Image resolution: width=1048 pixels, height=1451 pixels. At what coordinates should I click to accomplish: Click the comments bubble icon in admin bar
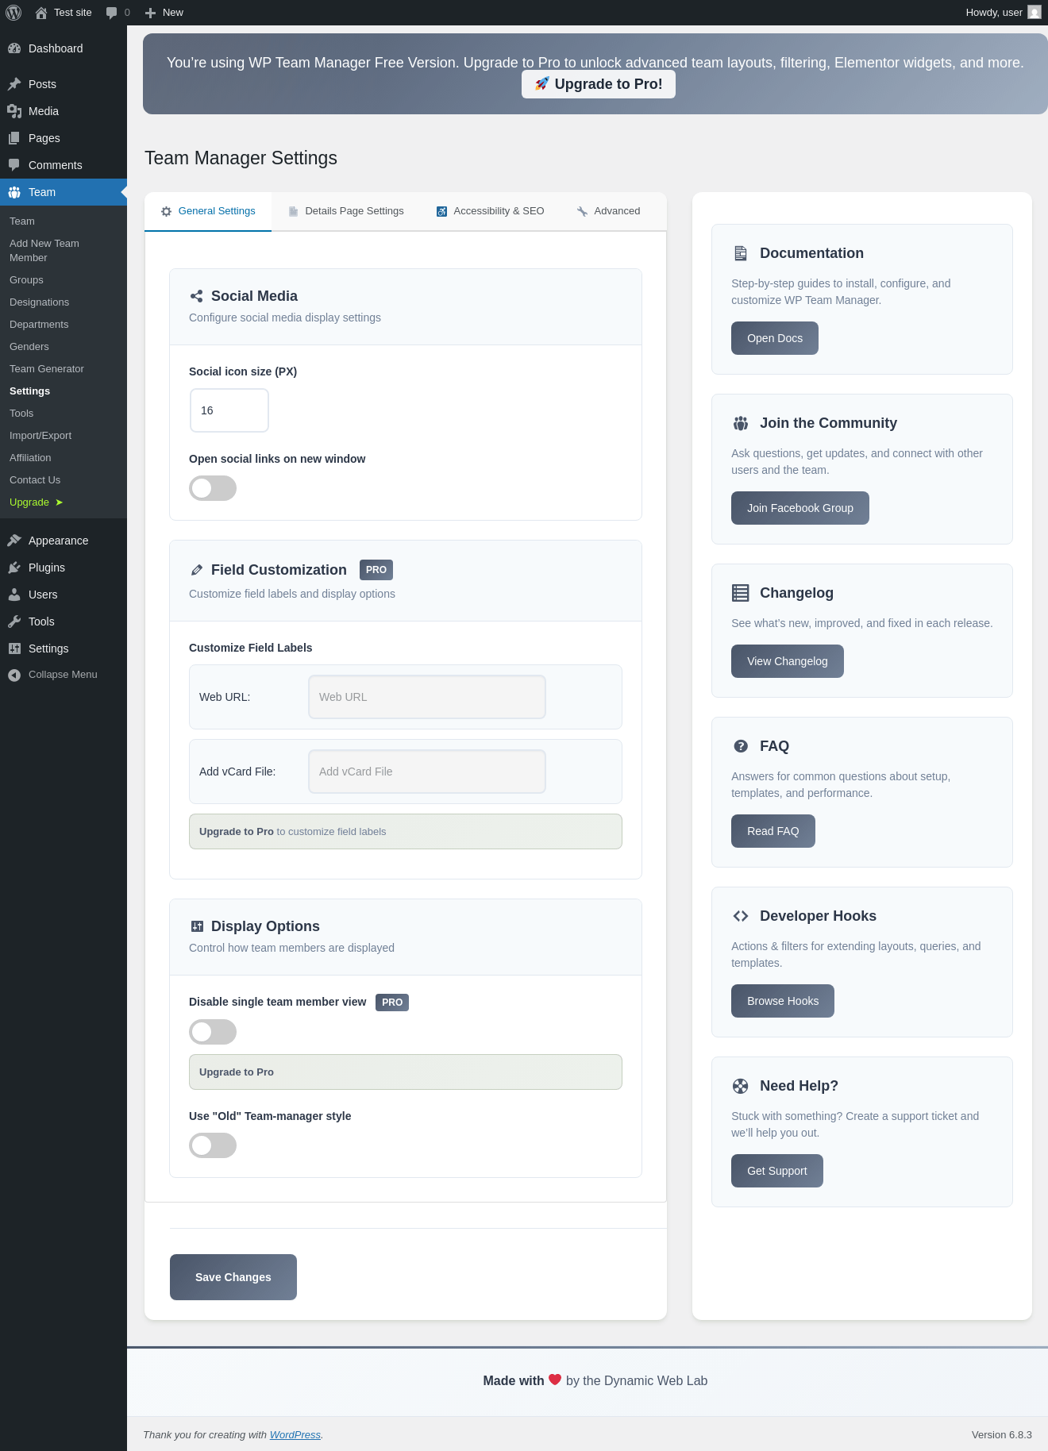pyautogui.click(x=111, y=13)
